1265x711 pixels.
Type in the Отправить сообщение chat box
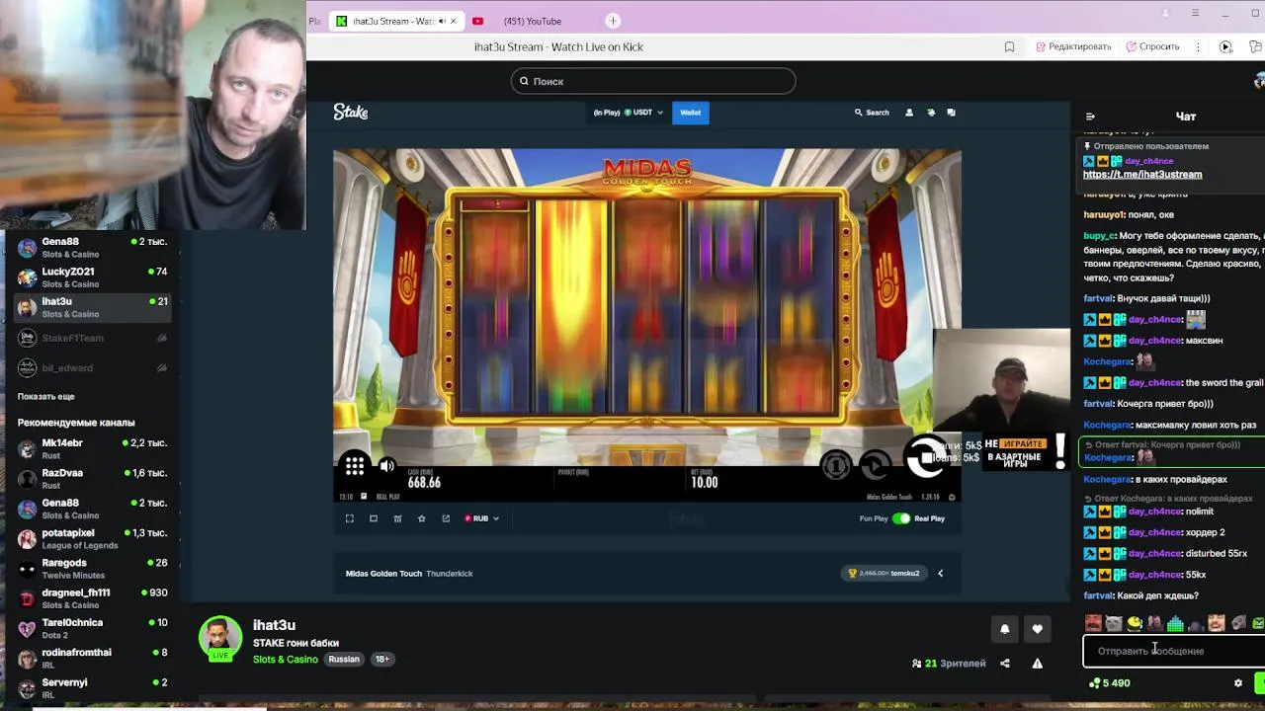pos(1173,651)
